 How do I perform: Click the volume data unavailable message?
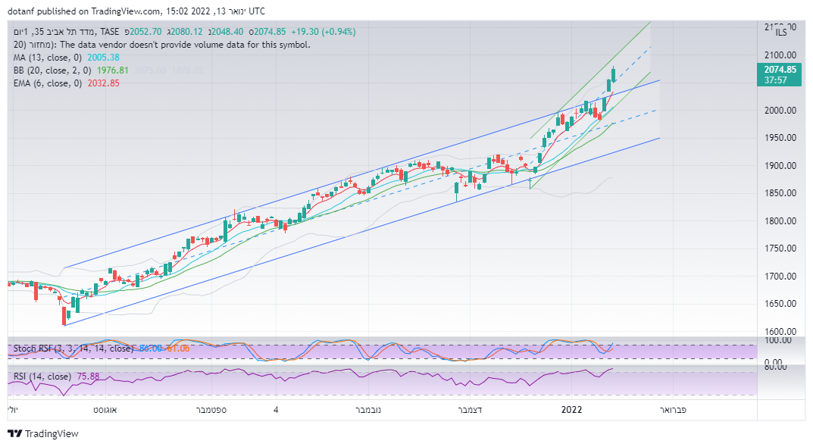[x=162, y=45]
